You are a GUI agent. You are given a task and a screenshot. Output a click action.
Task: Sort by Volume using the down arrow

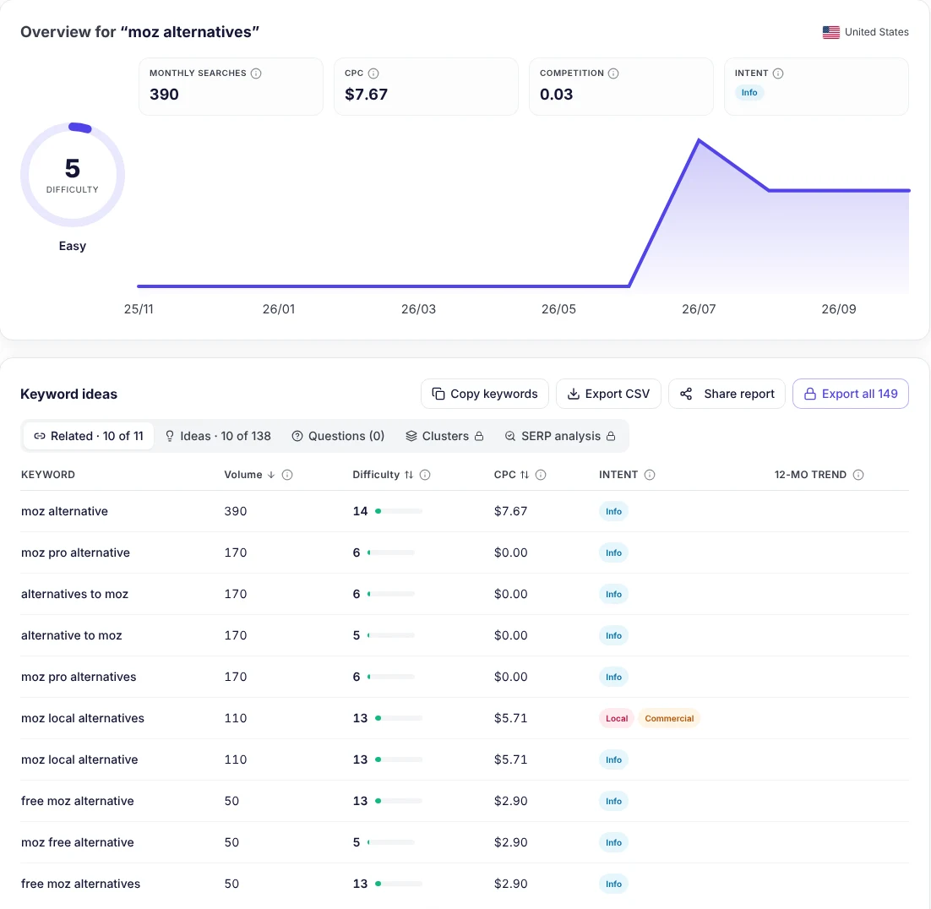coord(270,475)
